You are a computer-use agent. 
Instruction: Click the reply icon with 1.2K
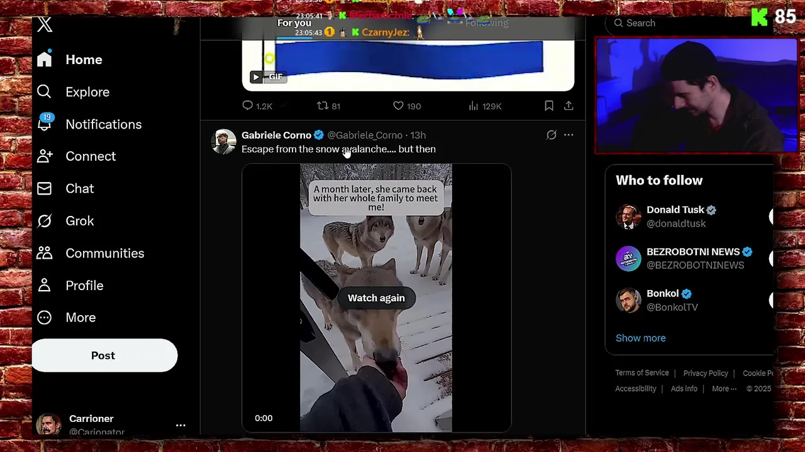click(x=248, y=105)
